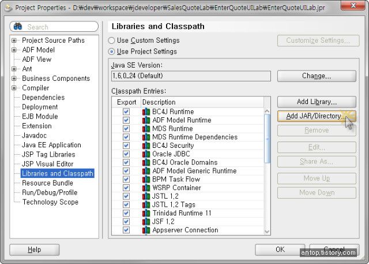The image size is (369, 264).
Task: Open the Technology Scope page
Action: [50, 202]
